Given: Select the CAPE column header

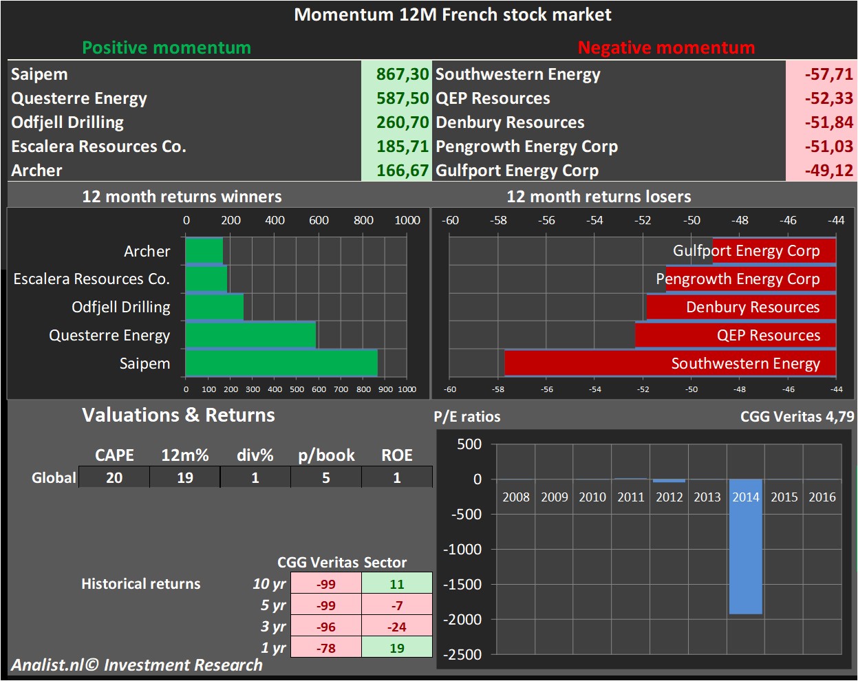Looking at the screenshot, I should coord(114,455).
